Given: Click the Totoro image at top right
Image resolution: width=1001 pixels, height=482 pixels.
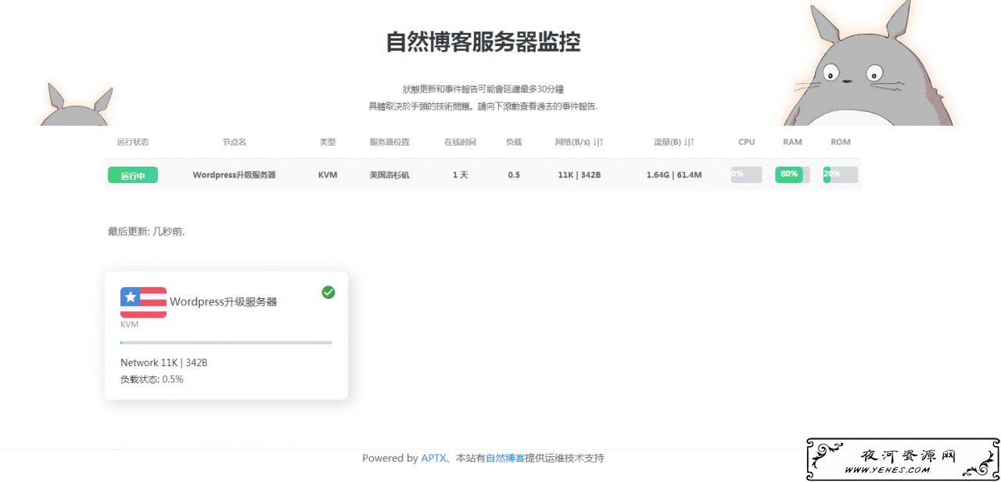Looking at the screenshot, I should [x=870, y=63].
